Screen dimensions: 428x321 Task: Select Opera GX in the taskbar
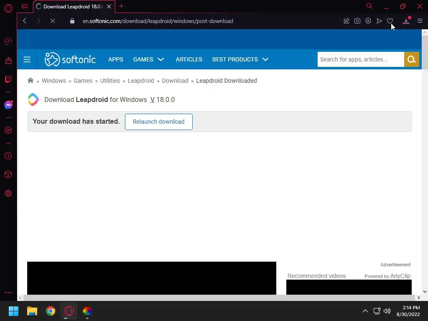point(69,311)
